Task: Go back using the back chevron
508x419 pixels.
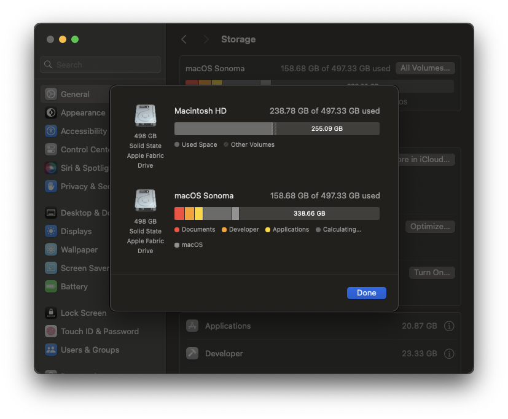Action: pyautogui.click(x=184, y=39)
